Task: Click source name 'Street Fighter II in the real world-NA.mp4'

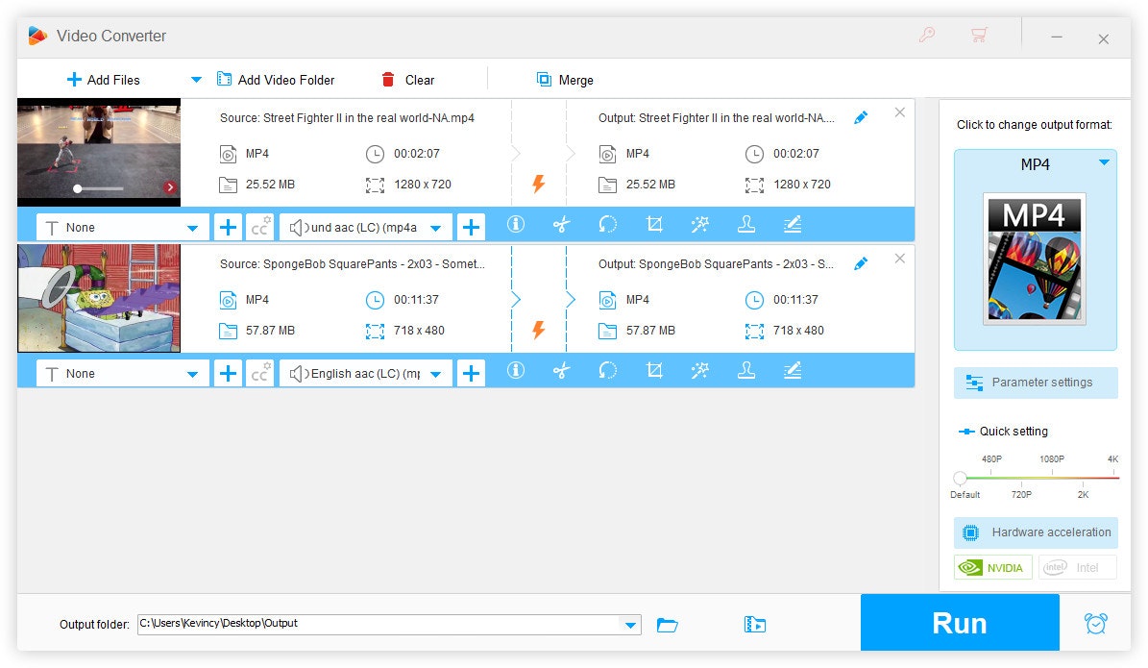Action: pyautogui.click(x=368, y=118)
